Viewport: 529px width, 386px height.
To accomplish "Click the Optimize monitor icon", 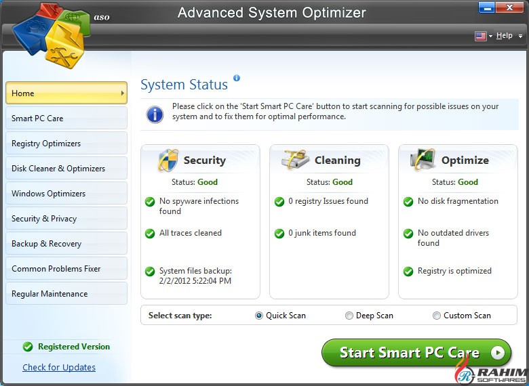I will click(423, 159).
